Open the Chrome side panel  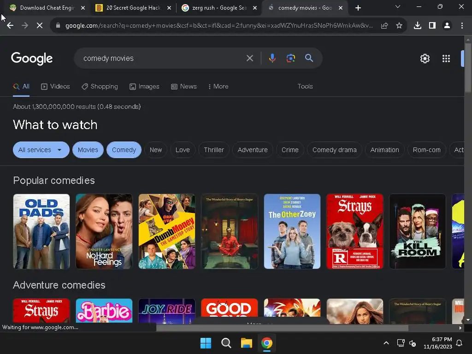[x=432, y=26]
